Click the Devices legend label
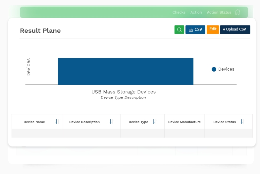Screen dimensions: 260x174 [226, 69]
